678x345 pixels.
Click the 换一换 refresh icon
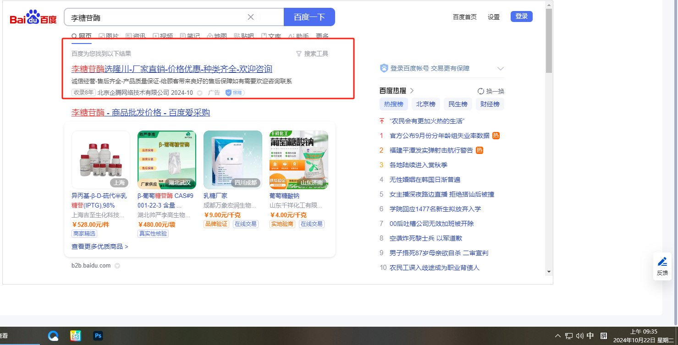click(x=481, y=91)
